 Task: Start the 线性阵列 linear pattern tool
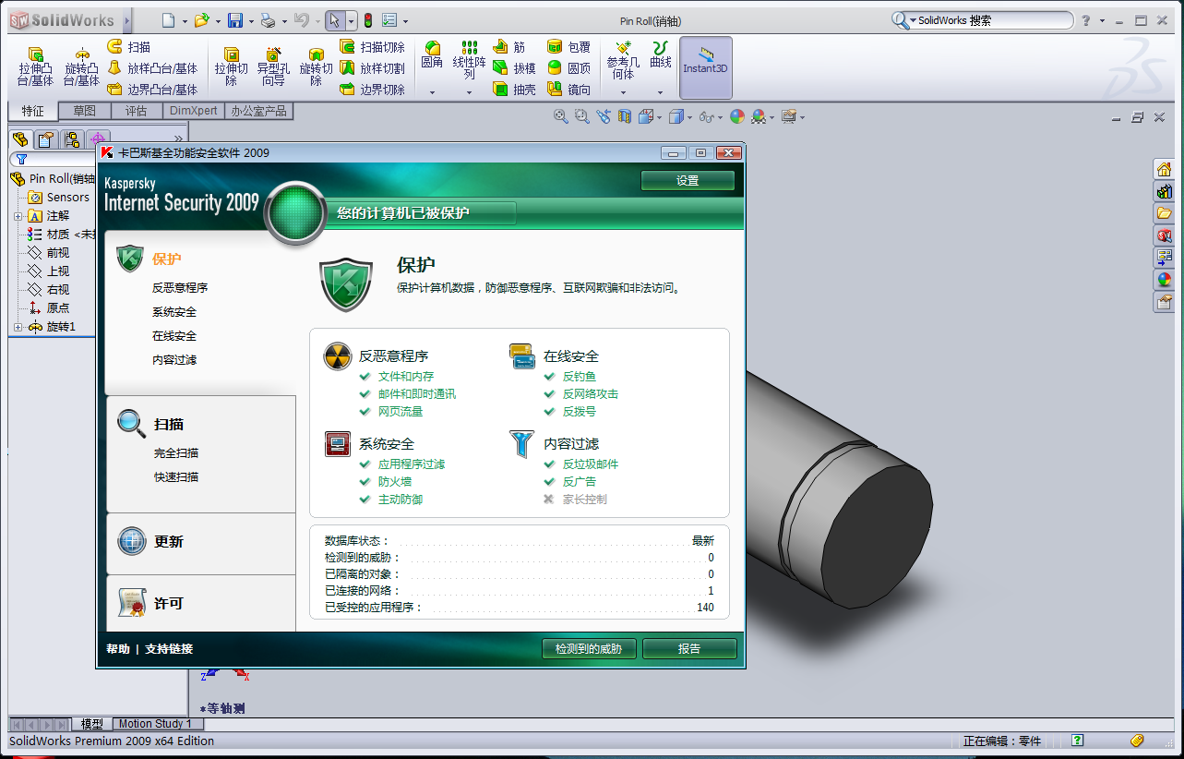coord(469,60)
